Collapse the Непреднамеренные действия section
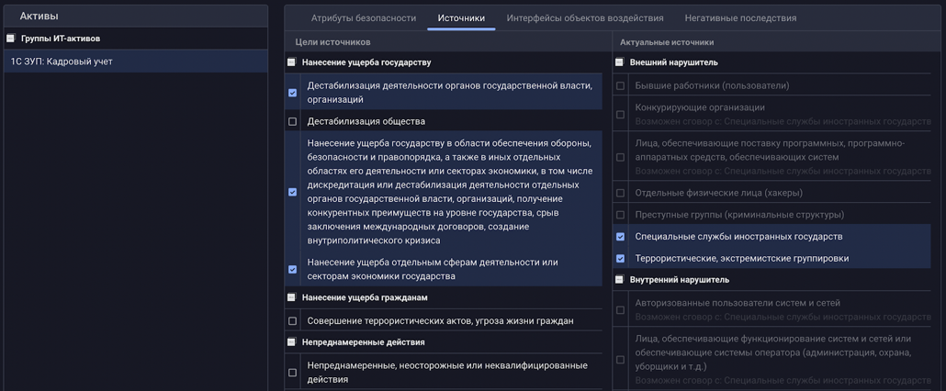Viewport: 946px width, 391px height. pyautogui.click(x=292, y=342)
